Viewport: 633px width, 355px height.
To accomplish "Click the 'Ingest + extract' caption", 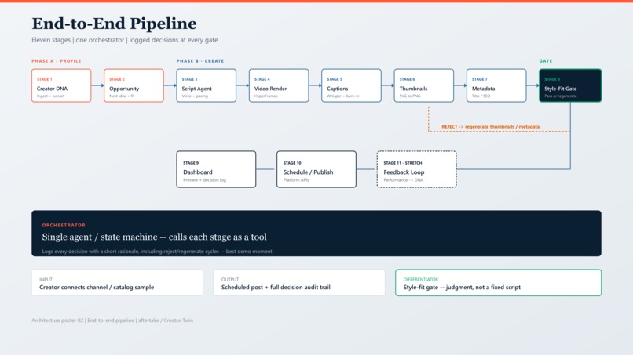I will [50, 96].
